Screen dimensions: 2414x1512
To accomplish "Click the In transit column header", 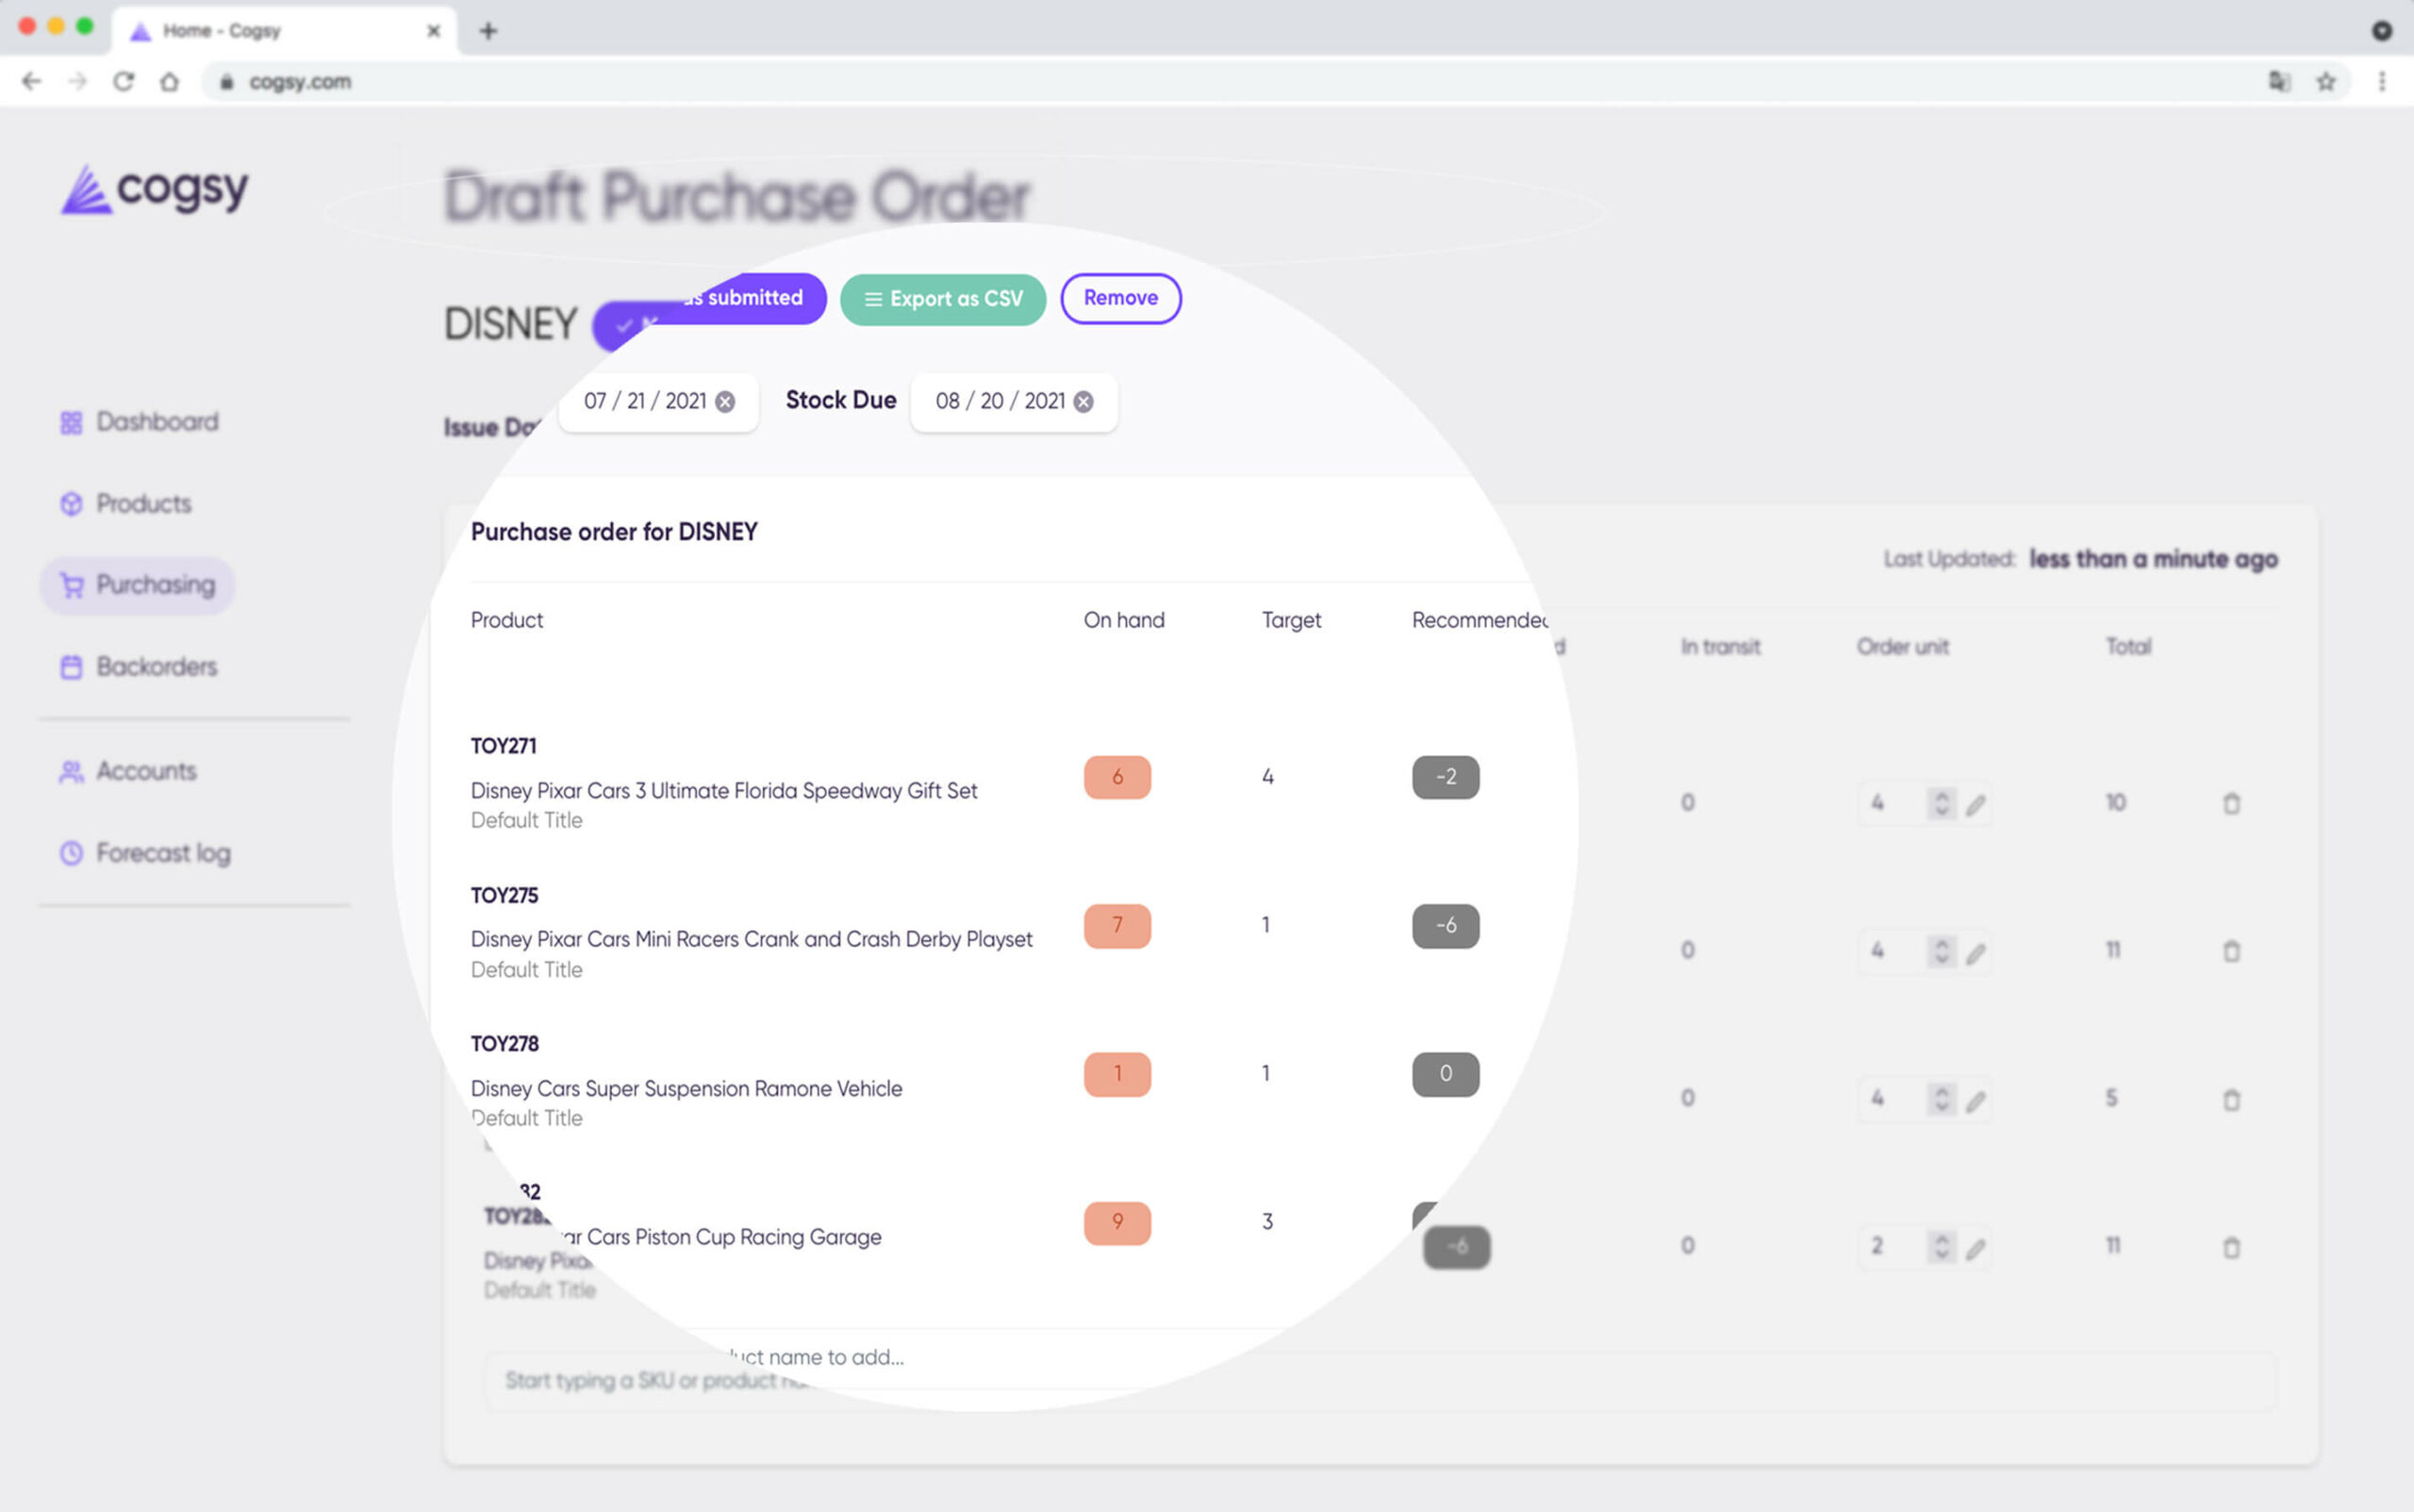I will [1719, 647].
